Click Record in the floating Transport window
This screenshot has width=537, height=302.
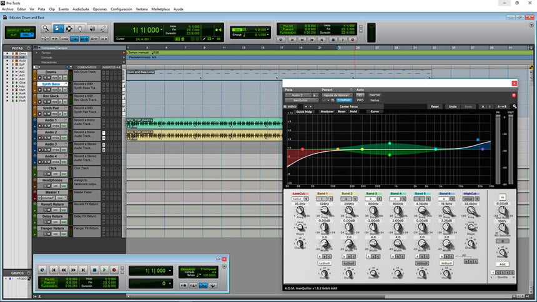pos(114,270)
